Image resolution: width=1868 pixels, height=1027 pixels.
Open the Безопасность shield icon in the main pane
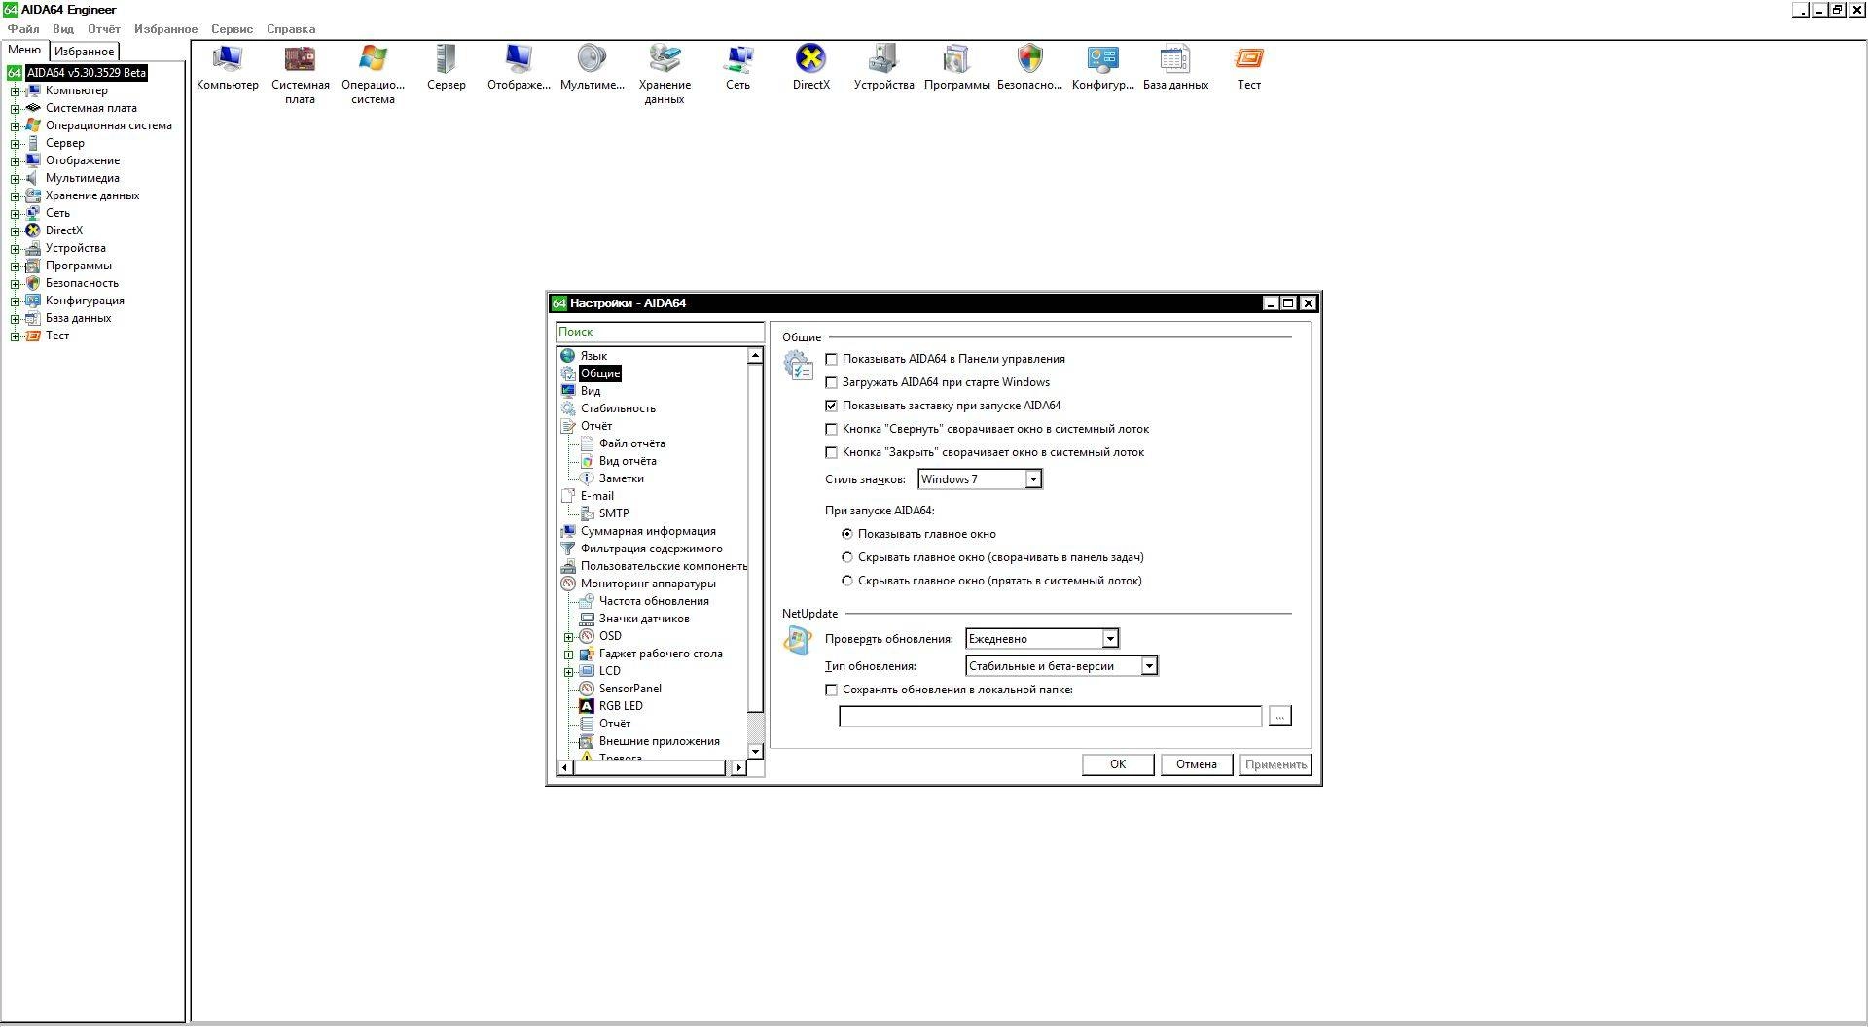pyautogui.click(x=1029, y=67)
